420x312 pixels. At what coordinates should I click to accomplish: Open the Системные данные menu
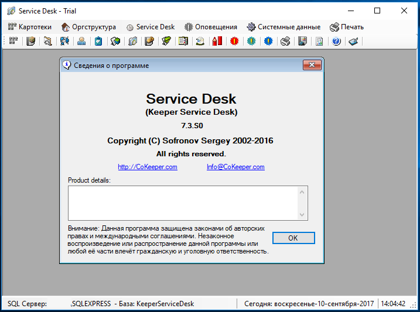click(x=284, y=27)
